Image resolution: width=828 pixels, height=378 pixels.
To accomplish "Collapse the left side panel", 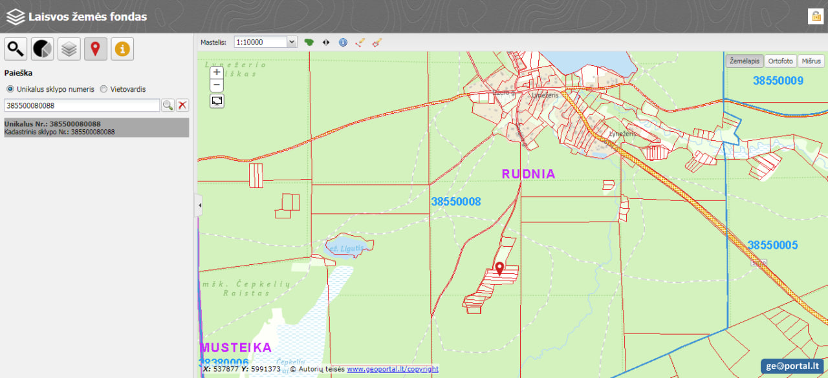I will coord(199,205).
